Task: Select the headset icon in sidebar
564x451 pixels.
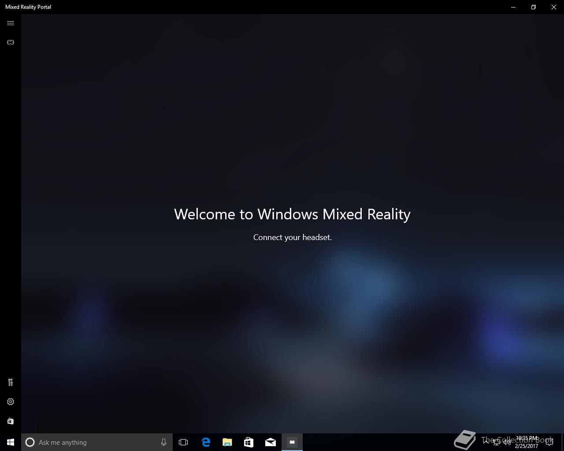Action: click(11, 42)
